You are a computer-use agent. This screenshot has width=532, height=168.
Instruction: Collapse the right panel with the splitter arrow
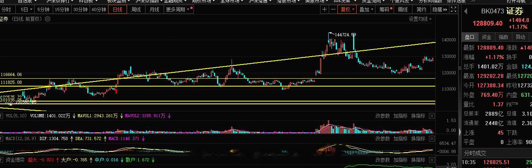(x=460, y=132)
